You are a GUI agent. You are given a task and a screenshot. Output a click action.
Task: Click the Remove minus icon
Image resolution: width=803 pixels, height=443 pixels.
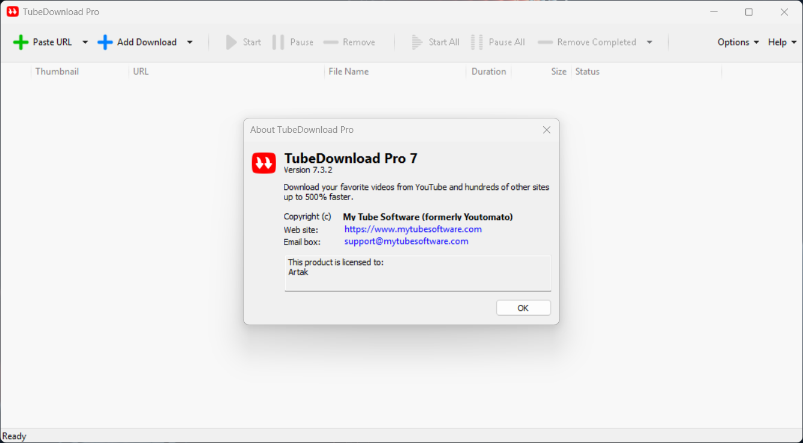tap(331, 42)
